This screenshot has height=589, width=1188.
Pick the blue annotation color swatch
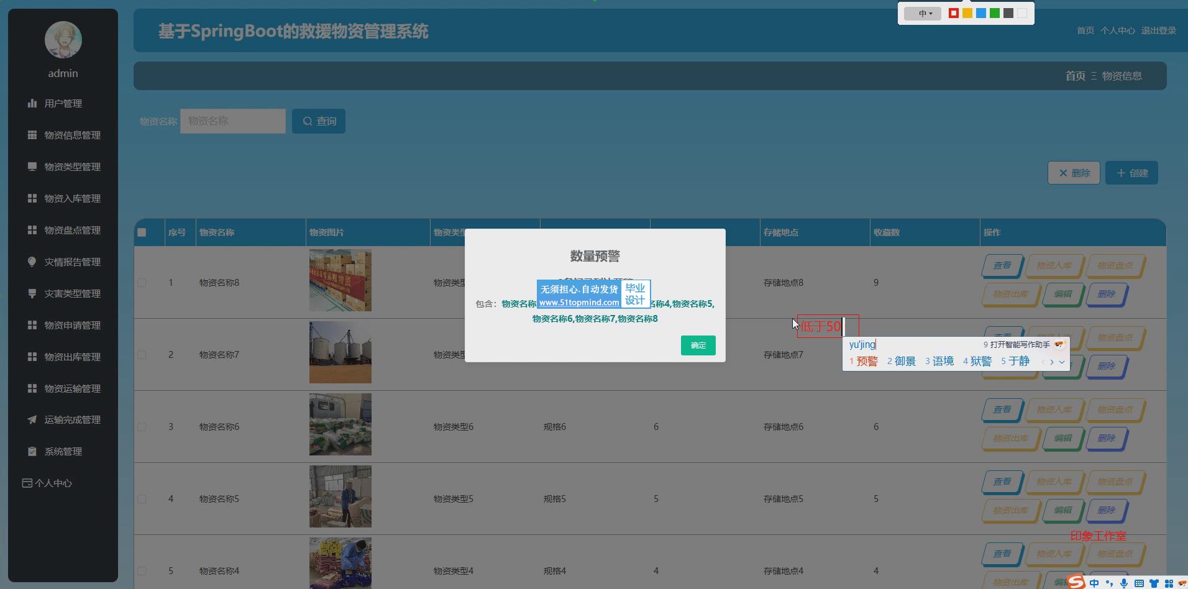[x=981, y=13]
